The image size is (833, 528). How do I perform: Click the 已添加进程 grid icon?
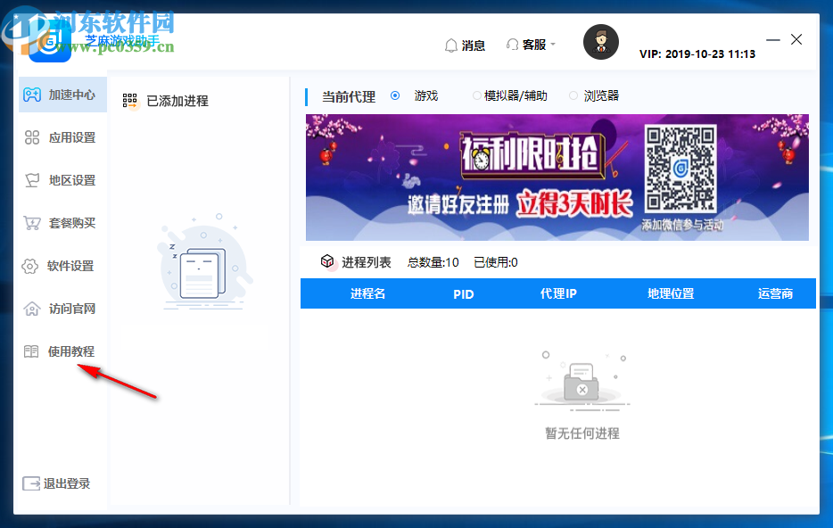tap(128, 101)
